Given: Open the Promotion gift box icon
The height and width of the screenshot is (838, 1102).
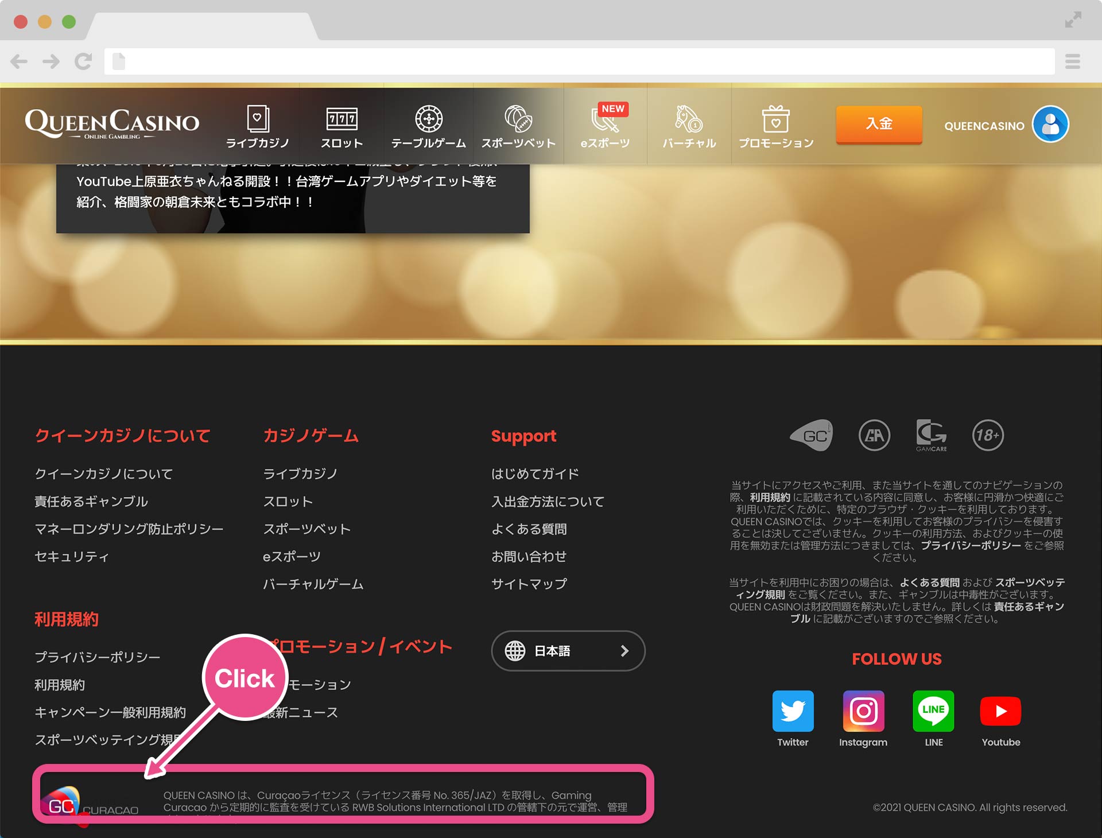Looking at the screenshot, I should point(775,119).
